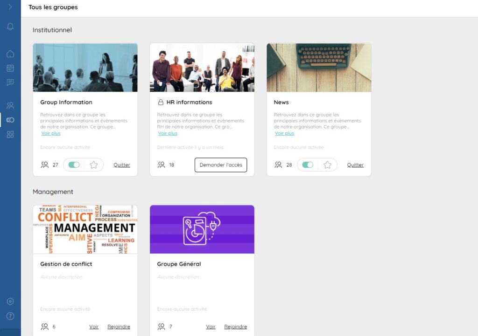Open the settings hexagon icon in the sidebar

(10, 302)
